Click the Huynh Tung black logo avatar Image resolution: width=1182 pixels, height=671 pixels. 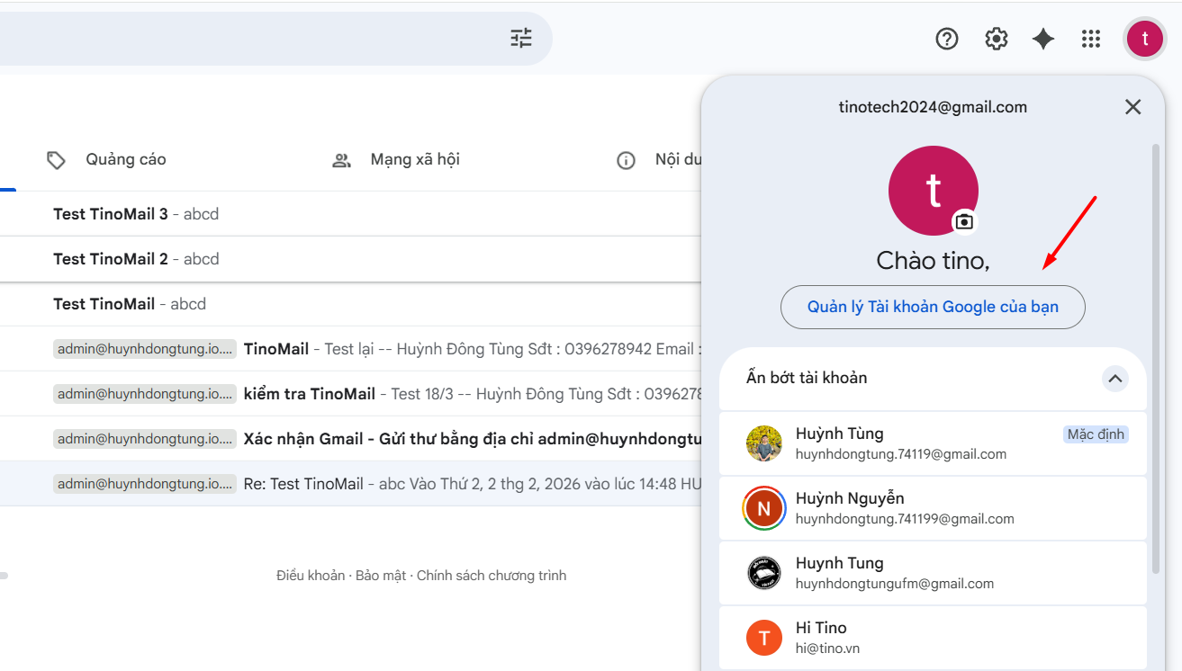[764, 573]
